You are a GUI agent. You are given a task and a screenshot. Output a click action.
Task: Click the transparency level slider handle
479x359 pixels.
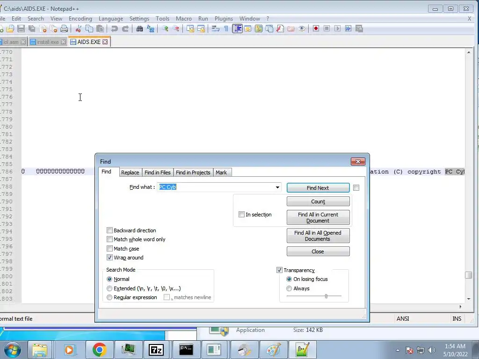[x=326, y=296]
